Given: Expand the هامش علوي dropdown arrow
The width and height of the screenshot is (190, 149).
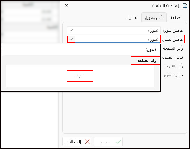Looking at the screenshot, I should [x=71, y=30].
